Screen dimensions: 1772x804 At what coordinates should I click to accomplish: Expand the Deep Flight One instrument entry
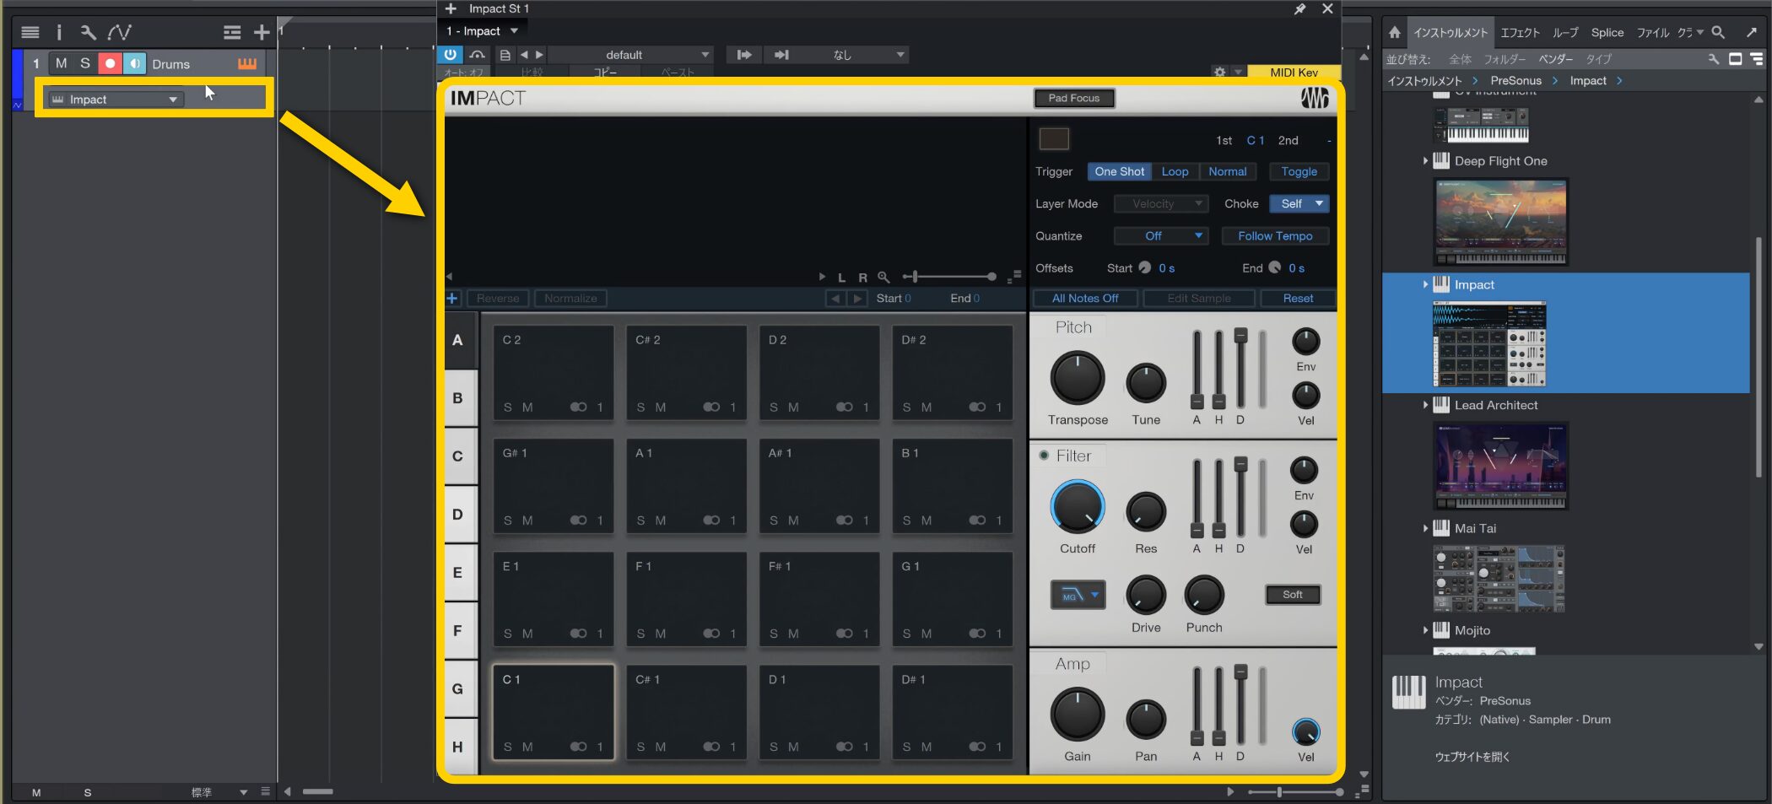(1425, 161)
